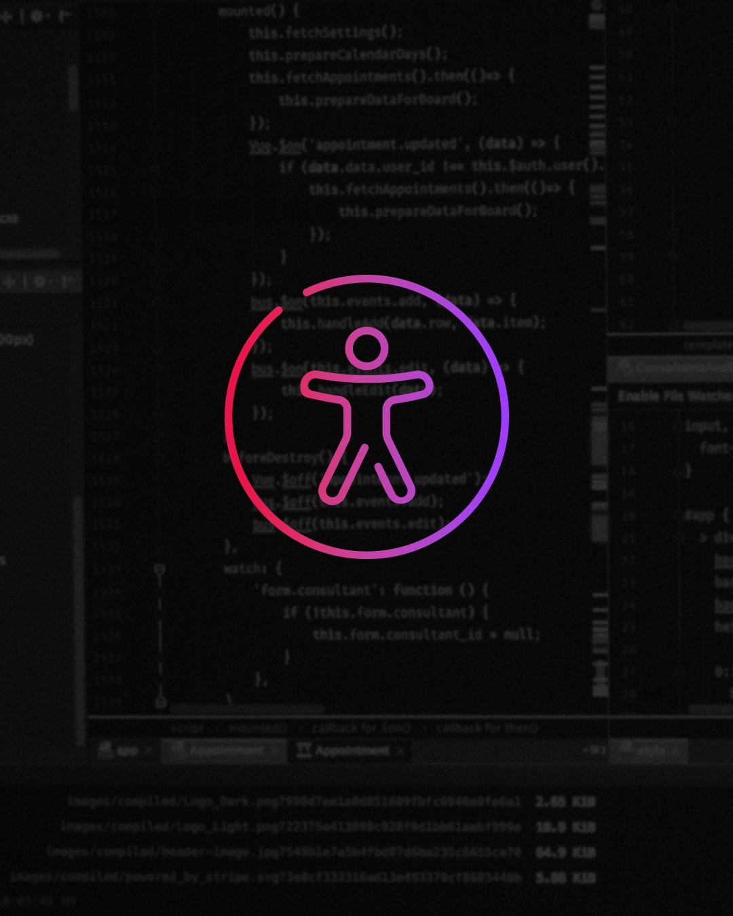Screen dimensions: 733x916
Task: Click locate icon in upper tool window toolbar
Action: 7,16
